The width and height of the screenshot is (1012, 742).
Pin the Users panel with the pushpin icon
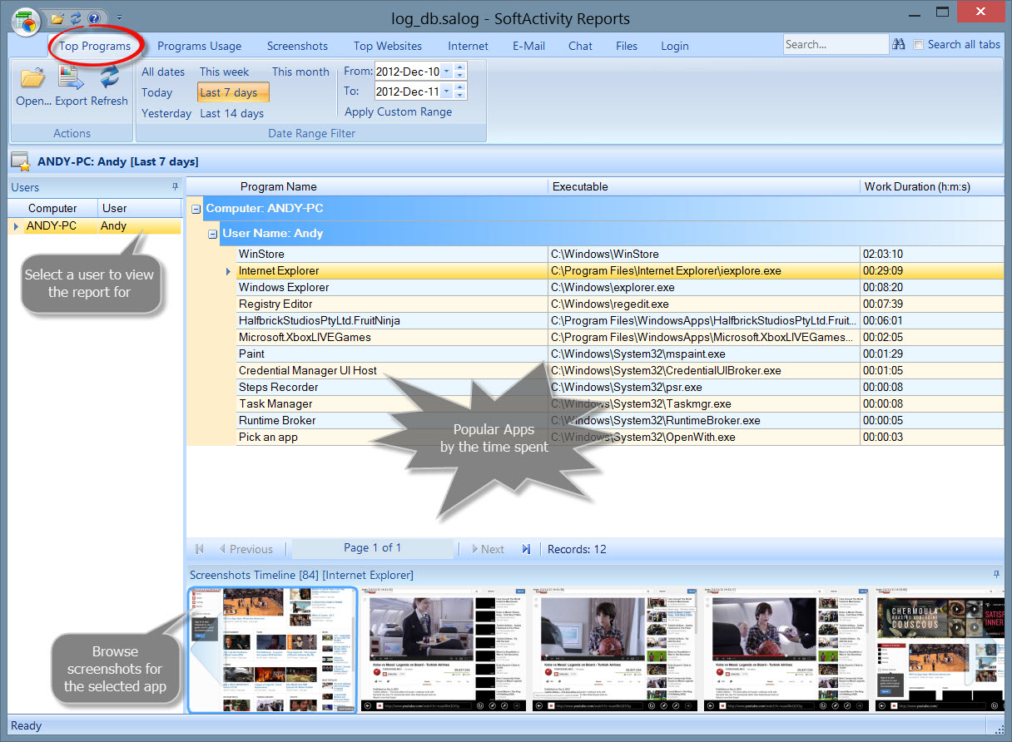(175, 187)
